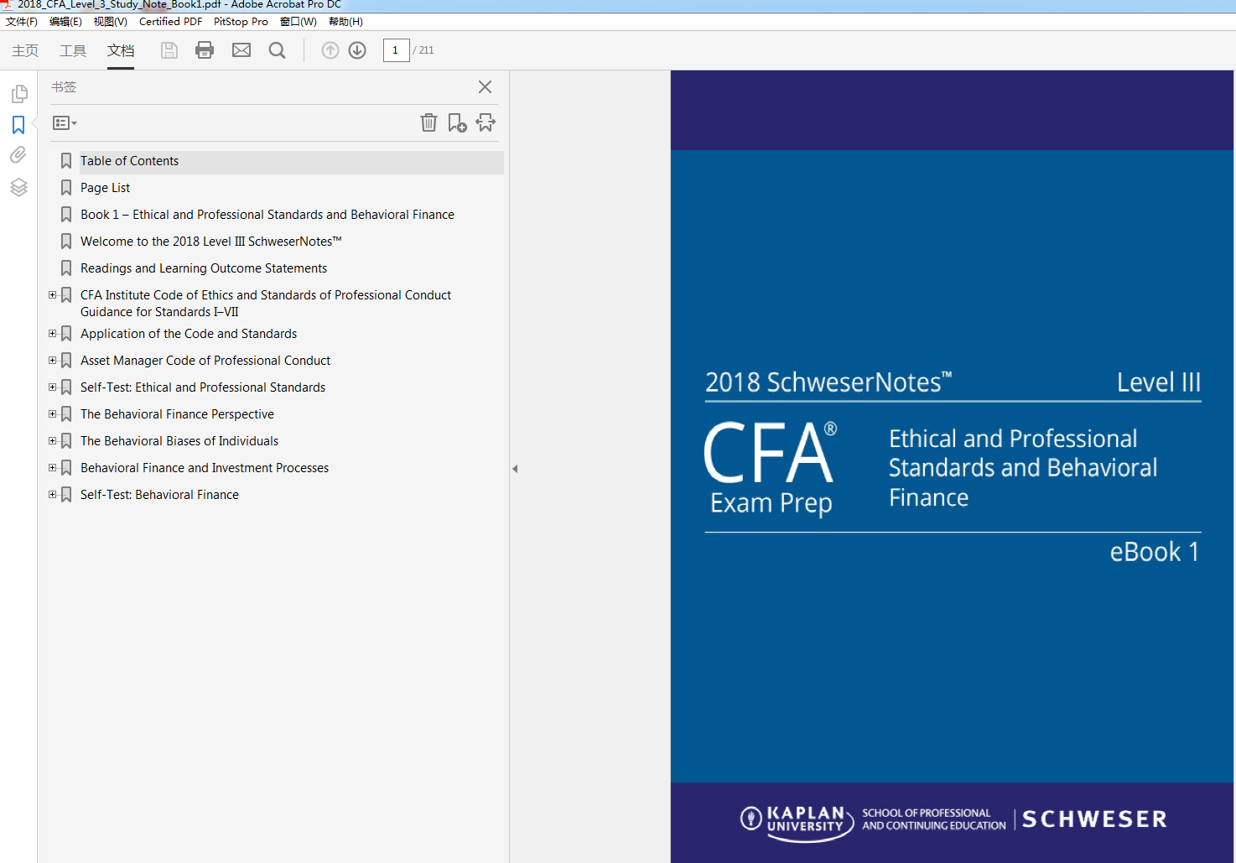Open Asset Manager Code of Professional Conduct text

pos(205,361)
